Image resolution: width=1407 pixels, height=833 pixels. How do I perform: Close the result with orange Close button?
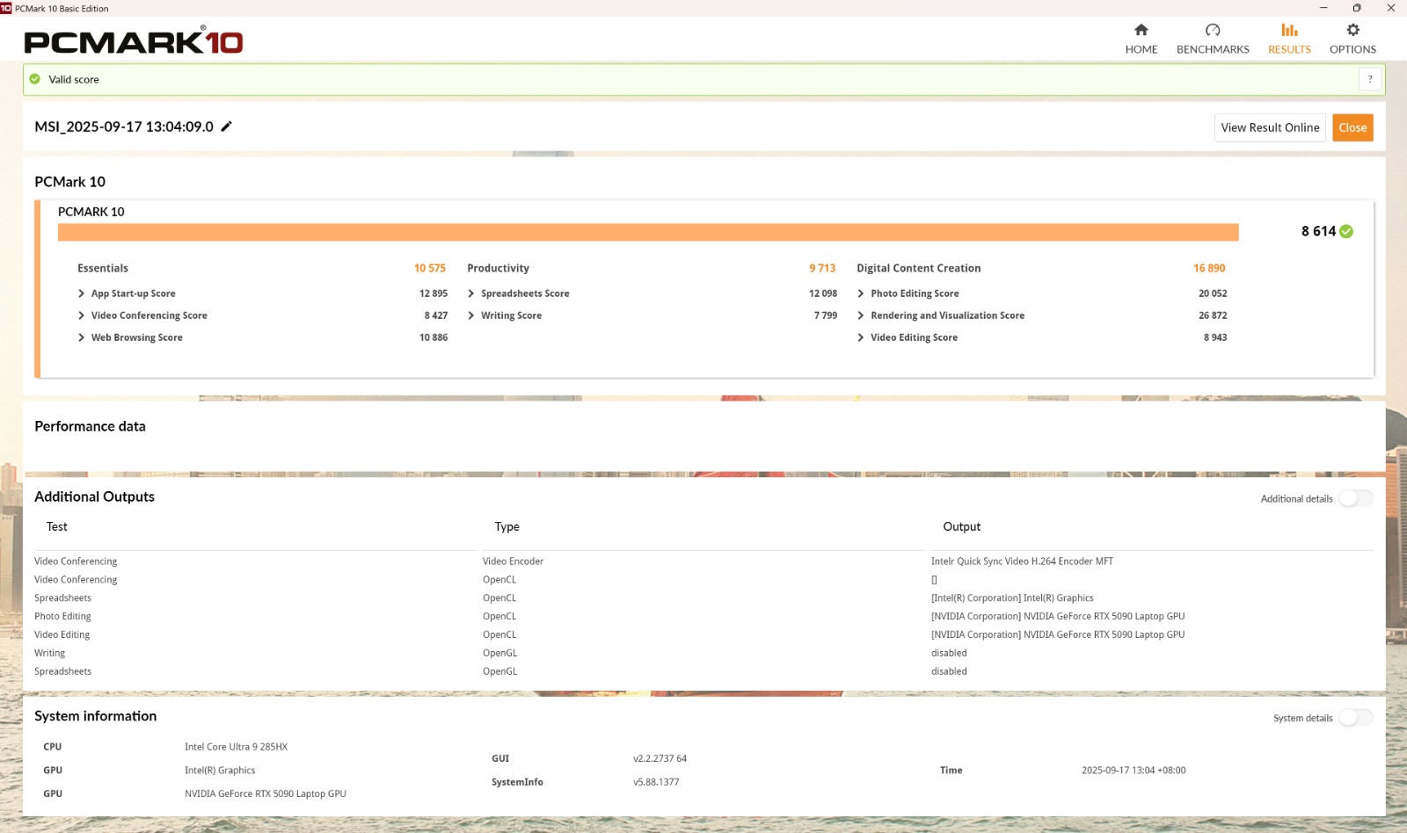1352,127
